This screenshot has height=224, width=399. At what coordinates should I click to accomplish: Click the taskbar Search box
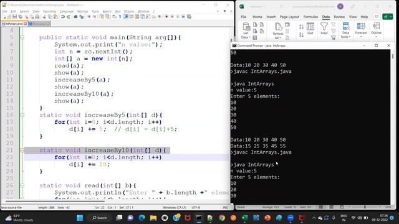pyautogui.click(x=100, y=218)
